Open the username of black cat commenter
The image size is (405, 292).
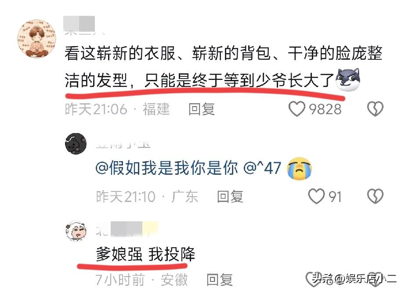click(123, 144)
